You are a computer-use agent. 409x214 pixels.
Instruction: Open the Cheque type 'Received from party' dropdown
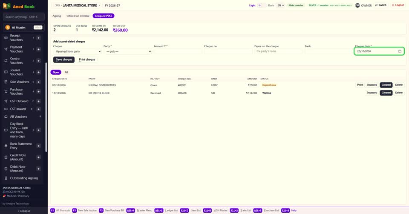point(78,51)
